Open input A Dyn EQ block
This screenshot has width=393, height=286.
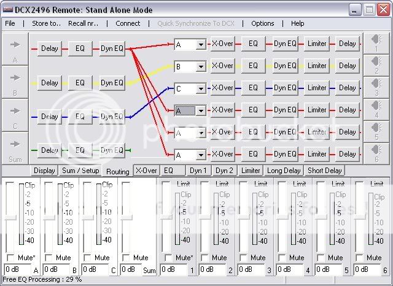[112, 48]
